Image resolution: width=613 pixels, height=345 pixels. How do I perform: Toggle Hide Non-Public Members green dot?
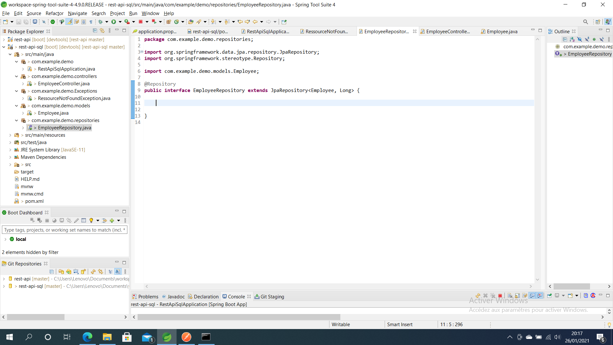tap(594, 39)
